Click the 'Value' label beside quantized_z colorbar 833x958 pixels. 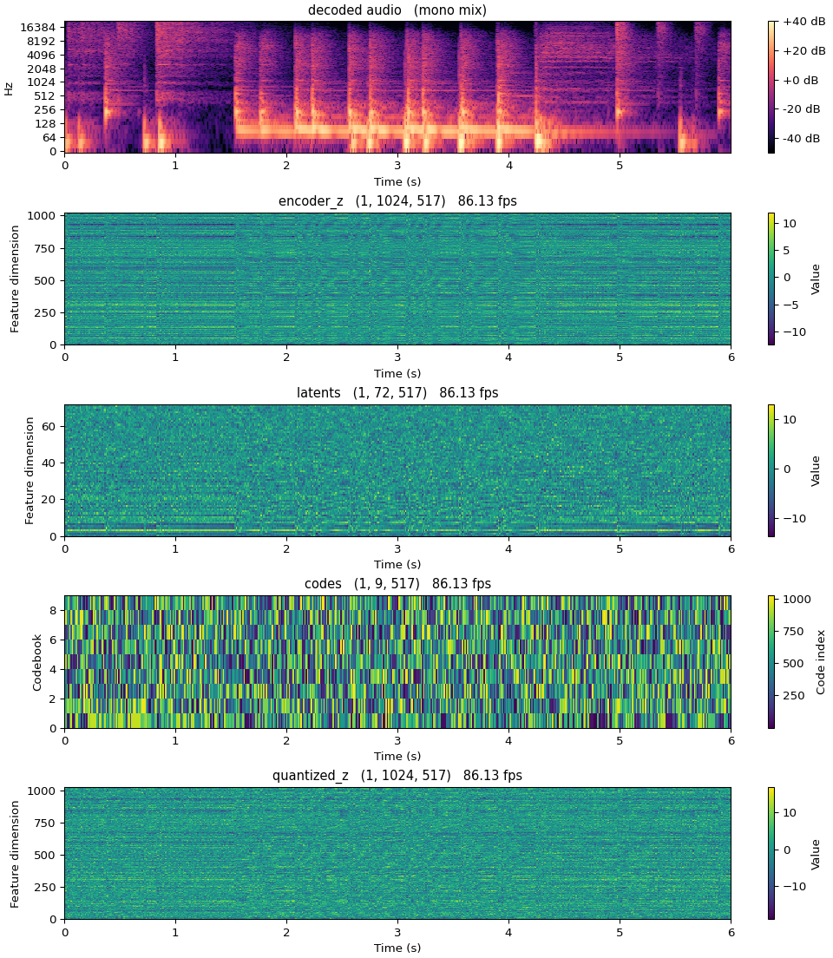pyautogui.click(x=816, y=854)
